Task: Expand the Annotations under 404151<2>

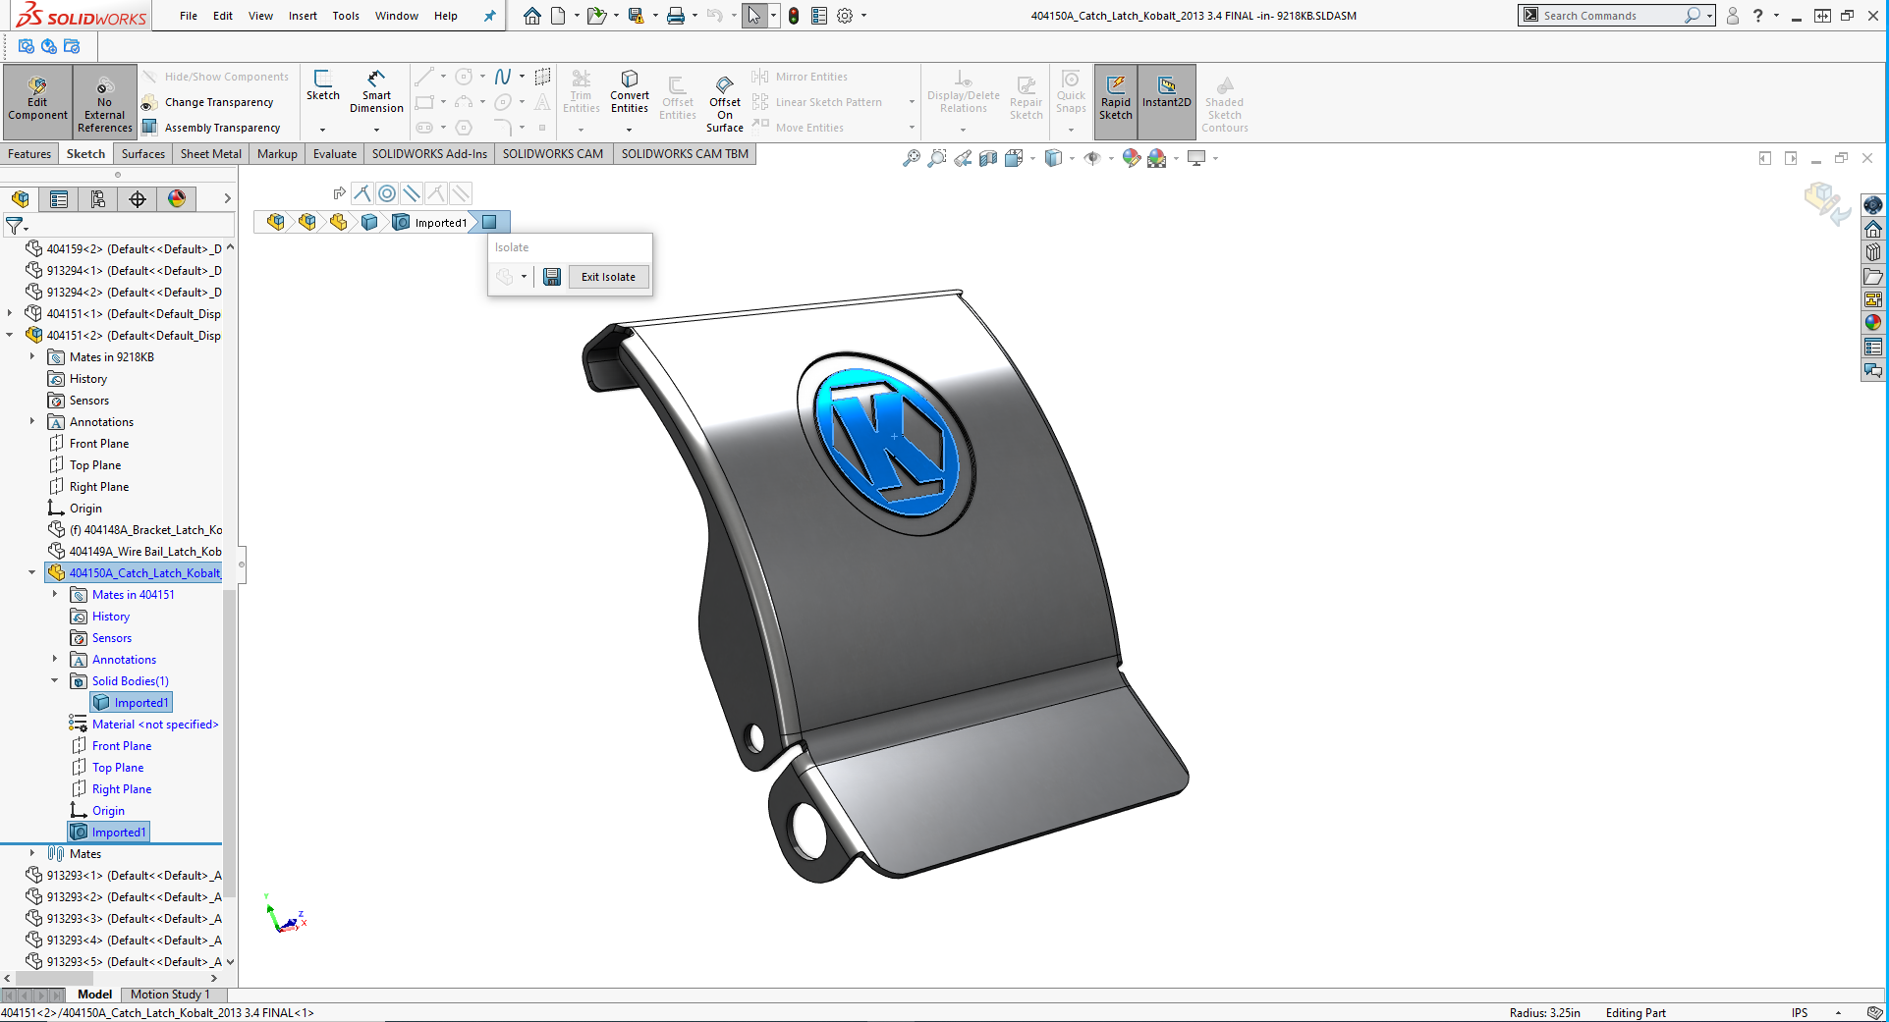Action: (32, 422)
